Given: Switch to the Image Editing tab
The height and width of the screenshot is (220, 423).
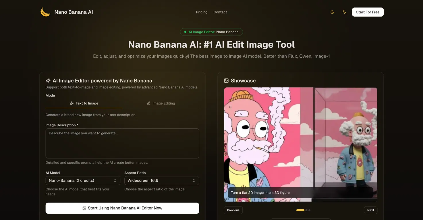Looking at the screenshot, I should [161, 103].
